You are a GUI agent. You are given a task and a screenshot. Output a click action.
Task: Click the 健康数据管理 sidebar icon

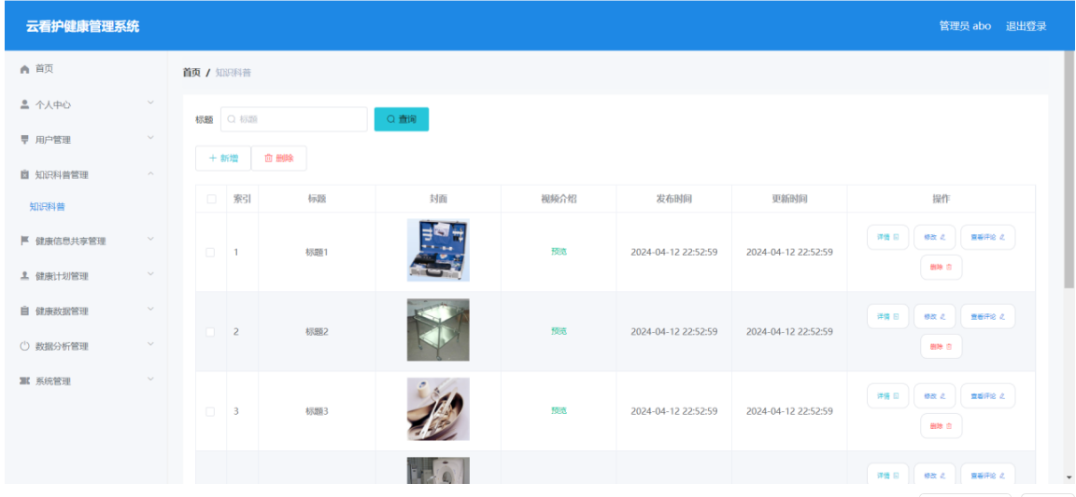pos(24,311)
